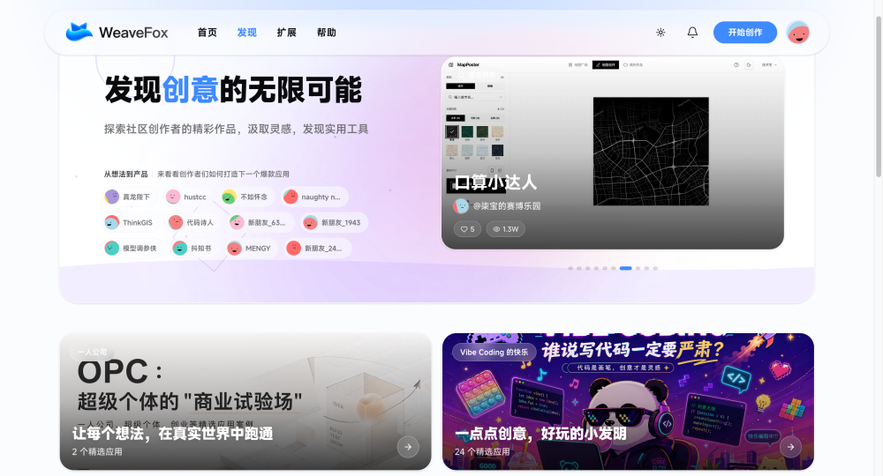This screenshot has width=883, height=476.
Task: Choose the MENGY creator chip
Action: point(251,248)
